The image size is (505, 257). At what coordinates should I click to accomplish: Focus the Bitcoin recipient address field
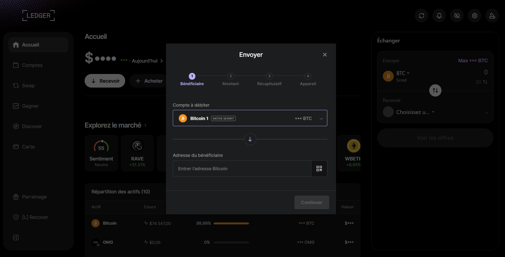point(242,169)
